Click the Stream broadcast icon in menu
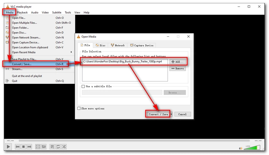This screenshot has width=269, height=155. pyautogui.click(x=7, y=69)
